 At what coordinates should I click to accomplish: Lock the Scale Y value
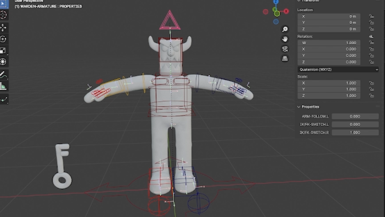(x=371, y=89)
